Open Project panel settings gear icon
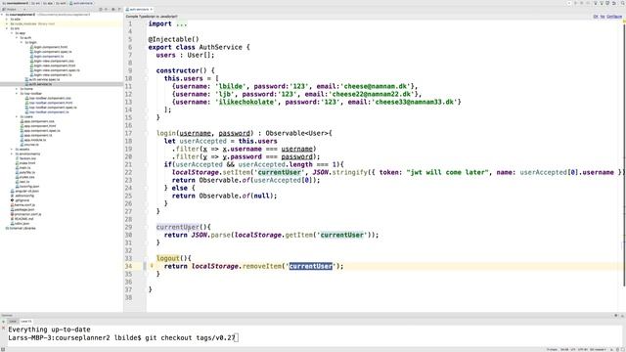The width and height of the screenshot is (626, 352). 113,9
